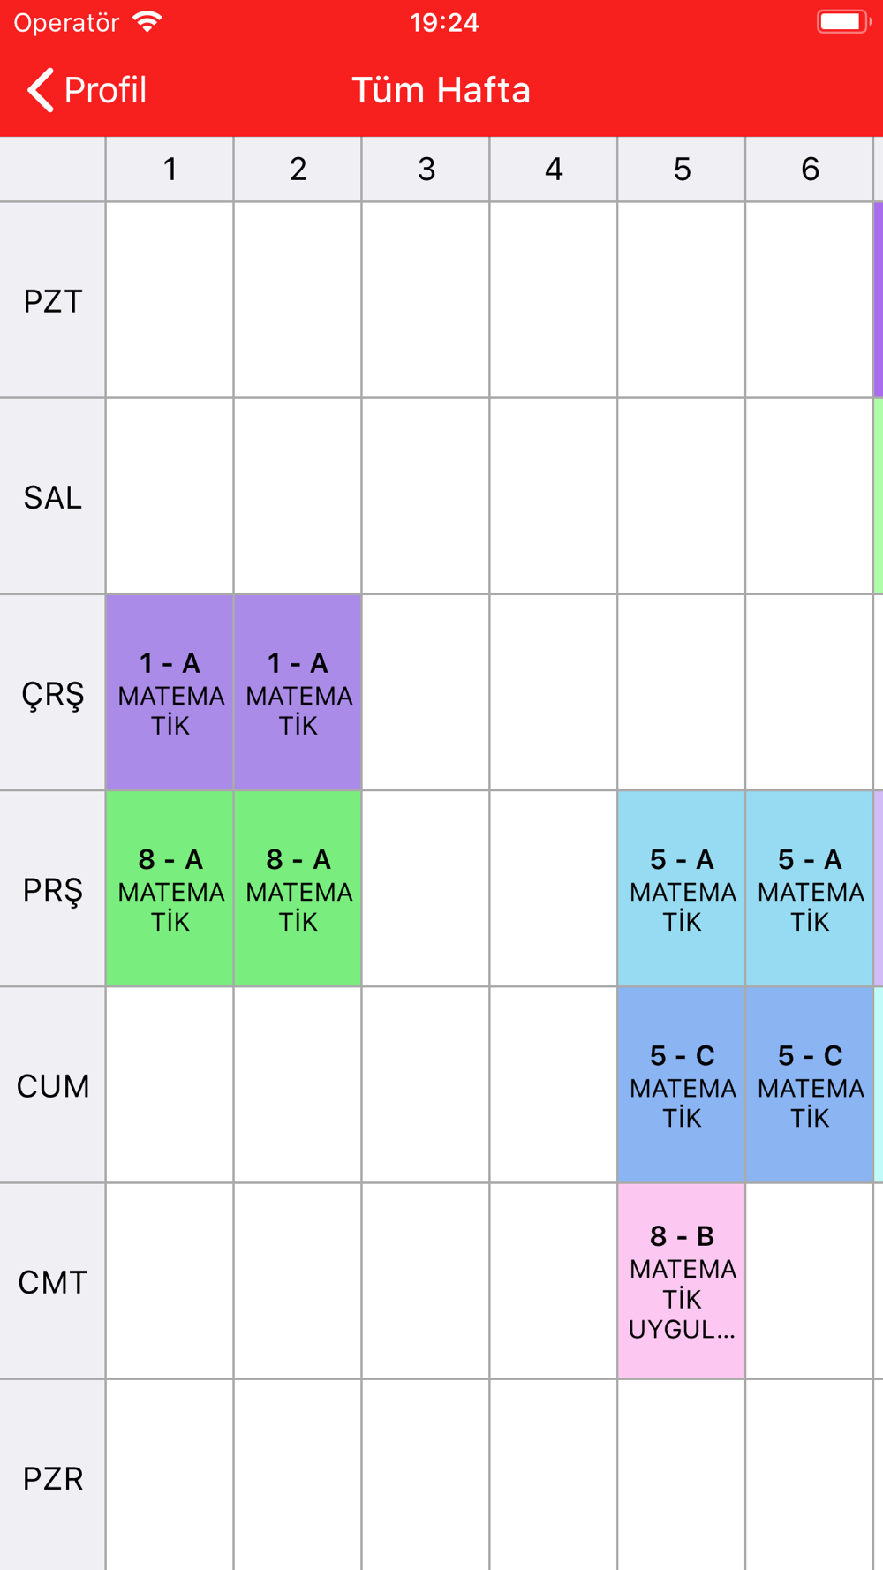Image resolution: width=883 pixels, height=1570 pixels.
Task: Open Thursday second period 8 - A lesson
Action: pyautogui.click(x=298, y=888)
